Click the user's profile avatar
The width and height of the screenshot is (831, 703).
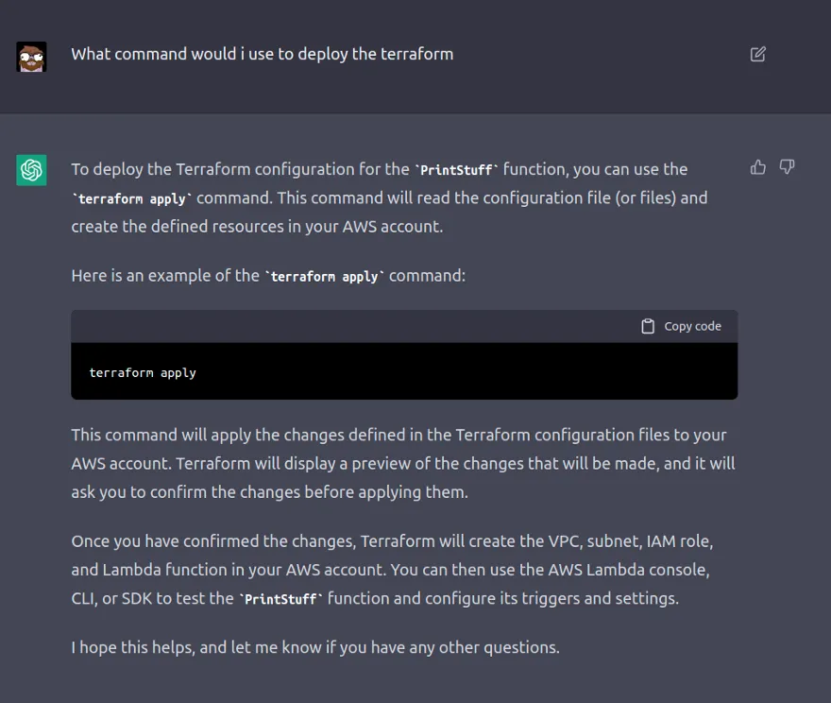tap(31, 57)
